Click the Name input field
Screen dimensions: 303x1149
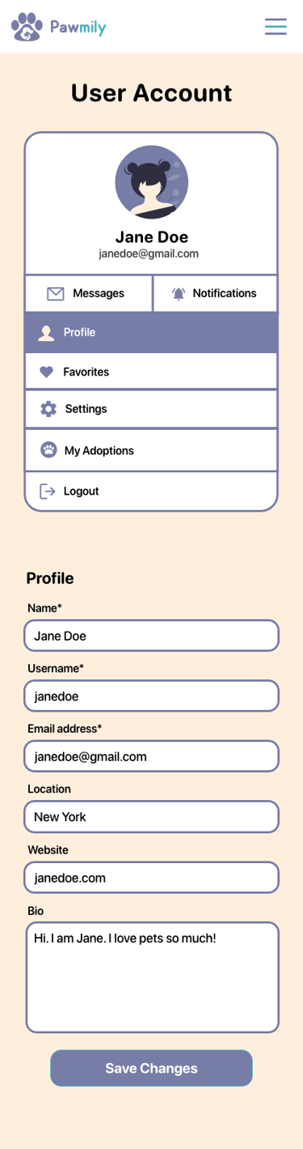151,636
